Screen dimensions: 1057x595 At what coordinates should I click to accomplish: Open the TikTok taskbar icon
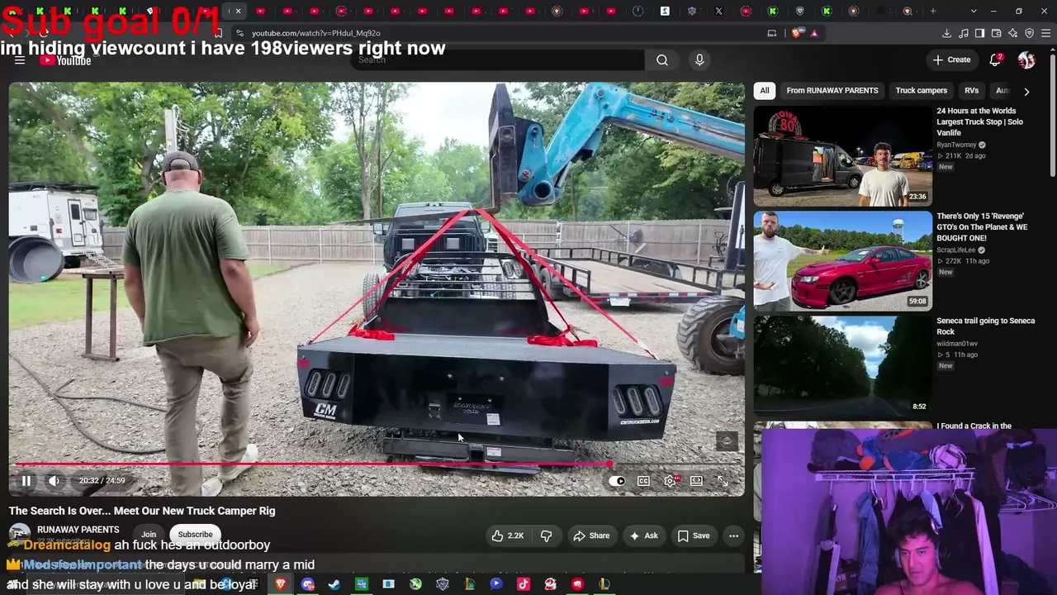(524, 584)
